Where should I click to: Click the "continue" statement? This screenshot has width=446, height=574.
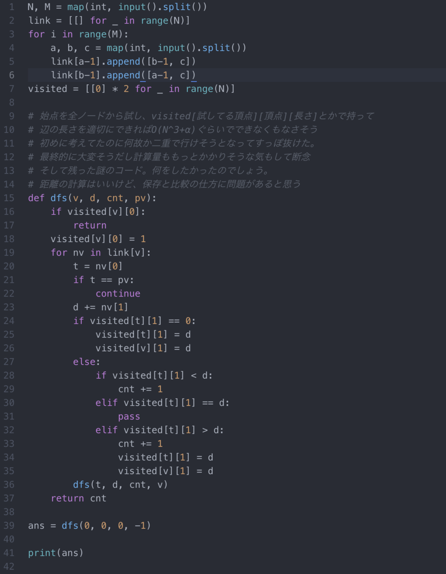click(x=118, y=293)
